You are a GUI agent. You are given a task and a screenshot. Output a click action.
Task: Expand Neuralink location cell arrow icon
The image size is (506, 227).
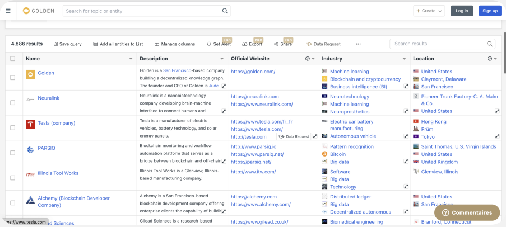point(497,111)
